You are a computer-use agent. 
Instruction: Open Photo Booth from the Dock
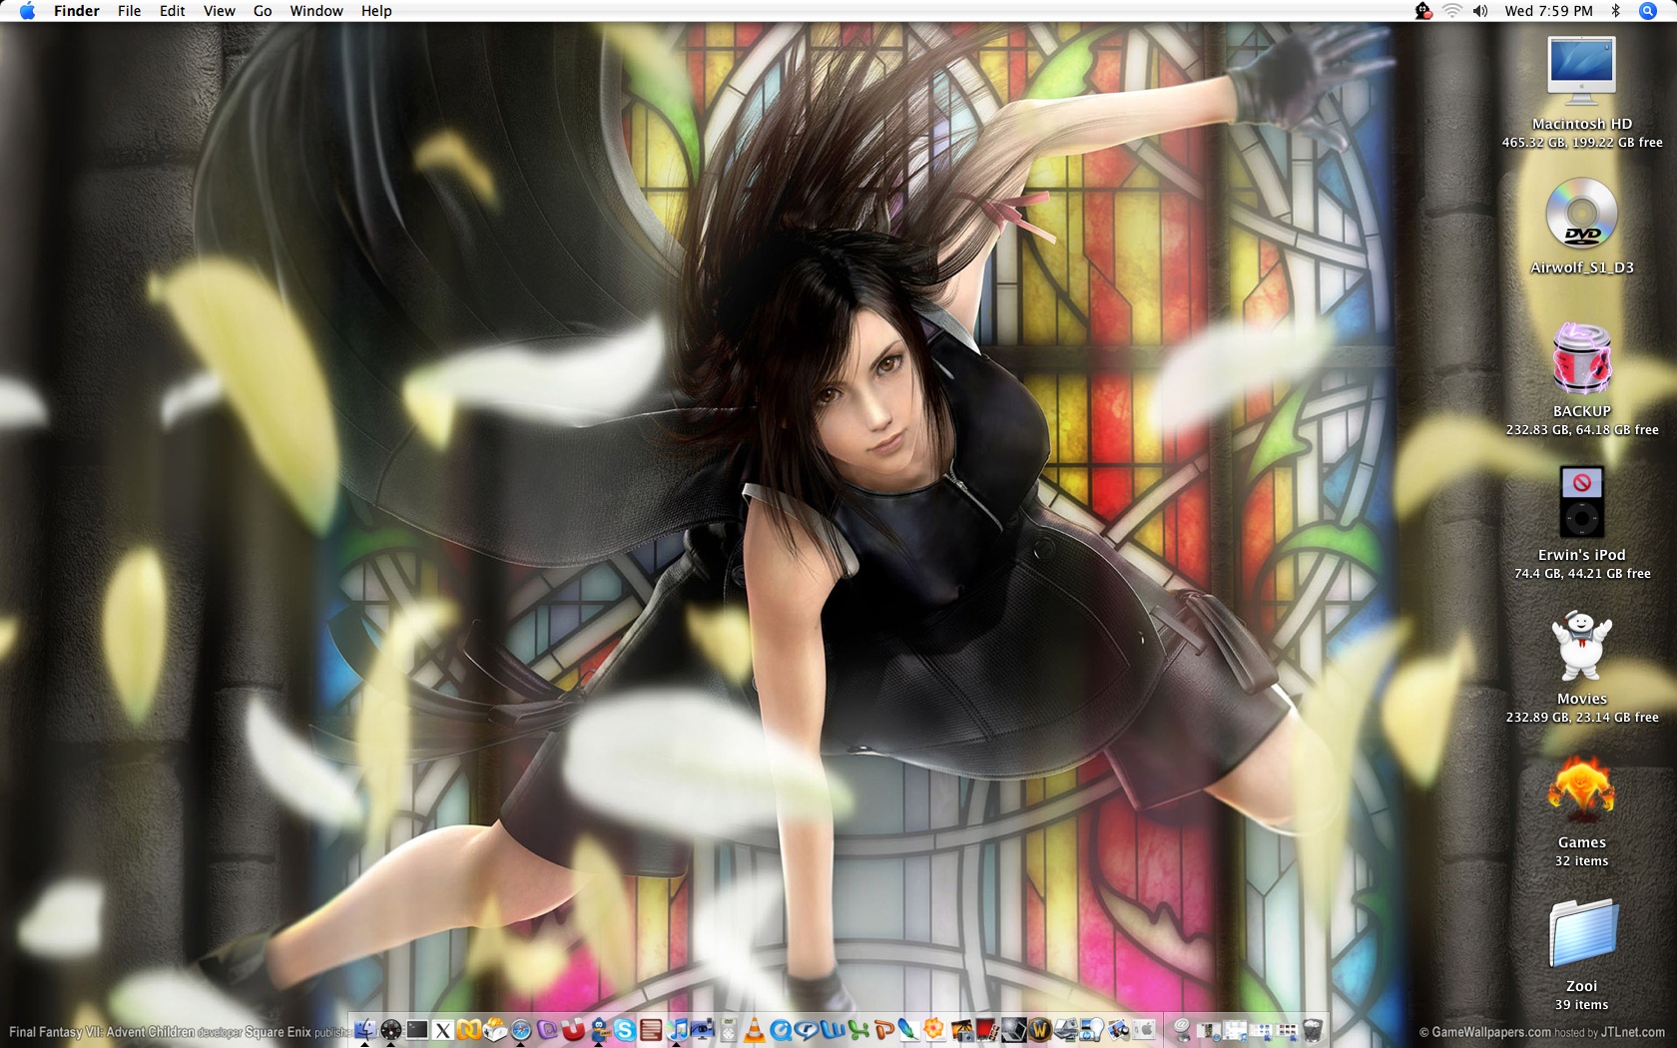coord(987,1029)
